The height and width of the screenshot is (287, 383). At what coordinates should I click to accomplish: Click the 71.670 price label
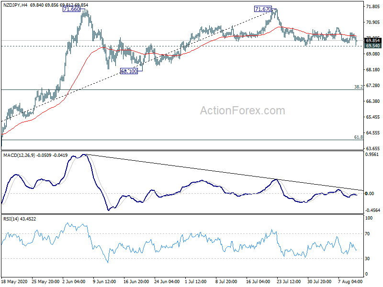point(263,9)
